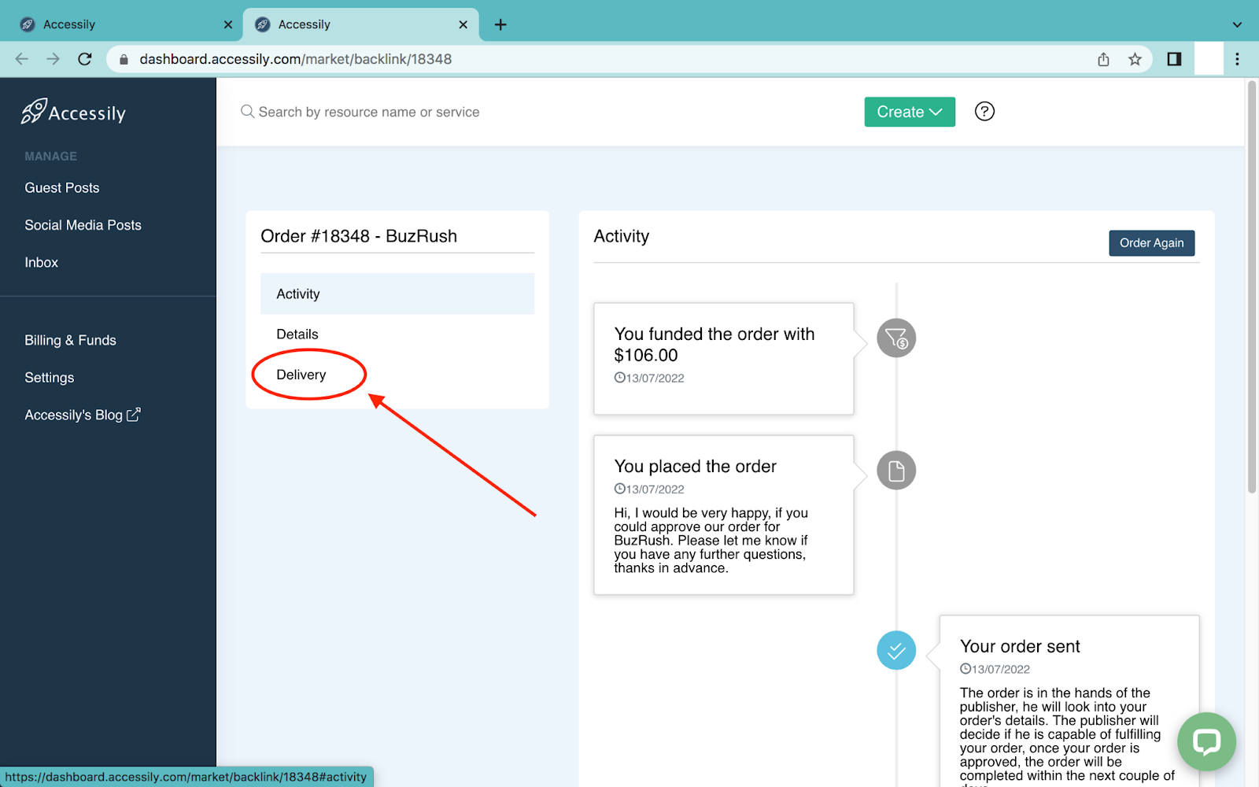Click the page vertical scrollbar
Screen dimensions: 1259x787
(x=1252, y=287)
